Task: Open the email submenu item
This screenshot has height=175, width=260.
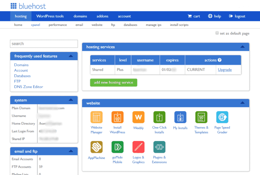Action: 79,25
